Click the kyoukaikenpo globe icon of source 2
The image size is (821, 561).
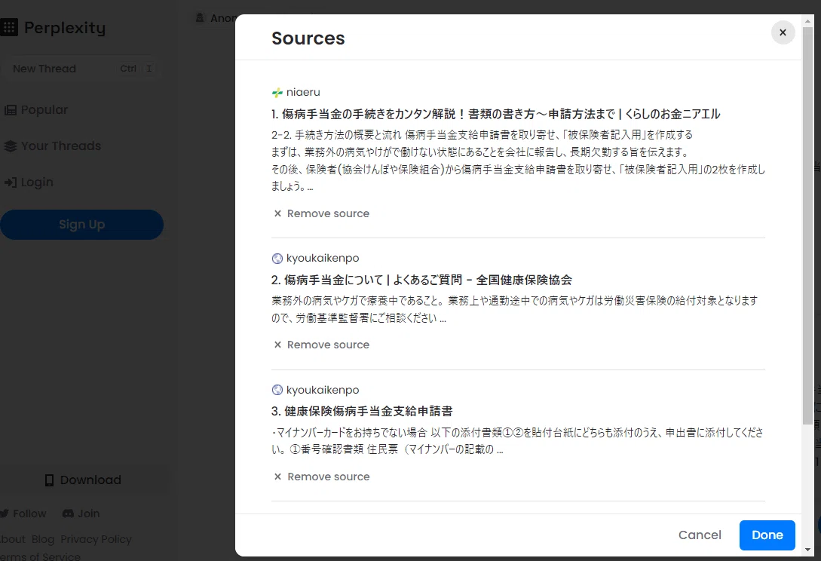point(277,258)
